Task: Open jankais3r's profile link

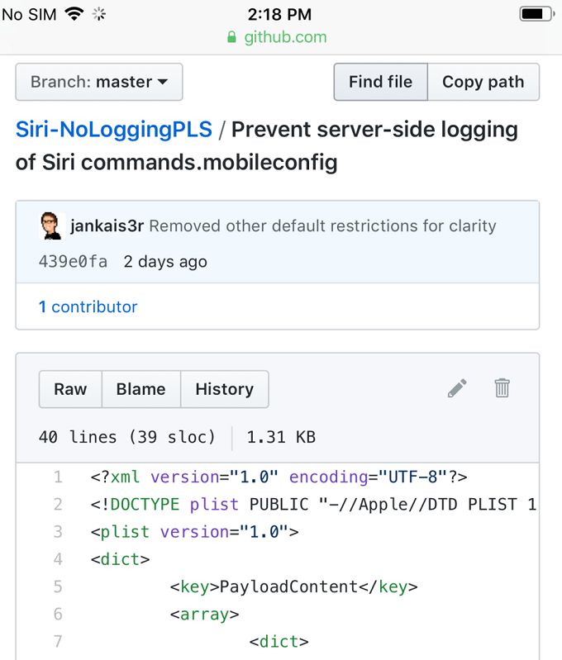Action: [x=107, y=226]
